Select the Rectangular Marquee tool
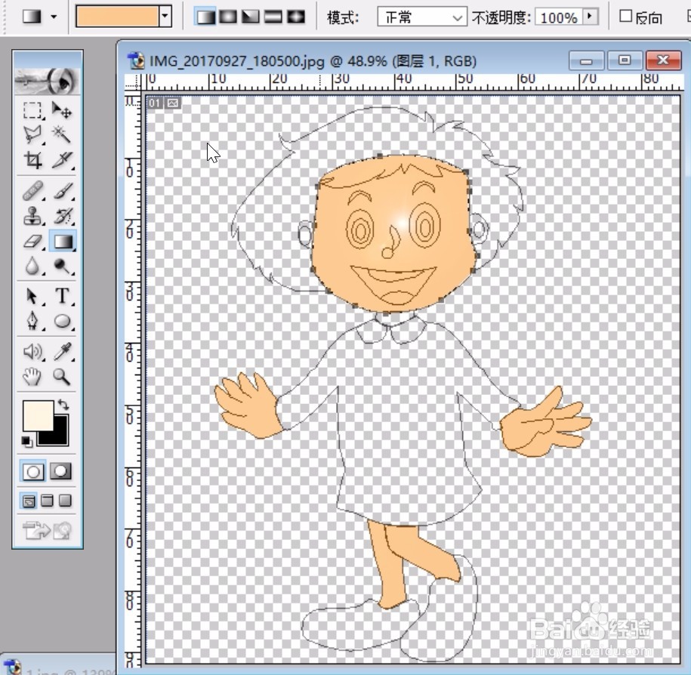Image resolution: width=691 pixels, height=675 pixels. 32,110
